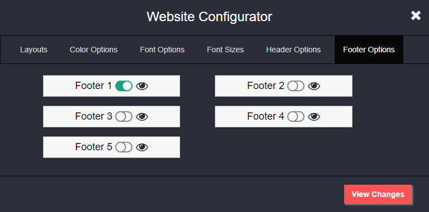Click the Website Configurator title
429x212 pixels.
(x=209, y=17)
